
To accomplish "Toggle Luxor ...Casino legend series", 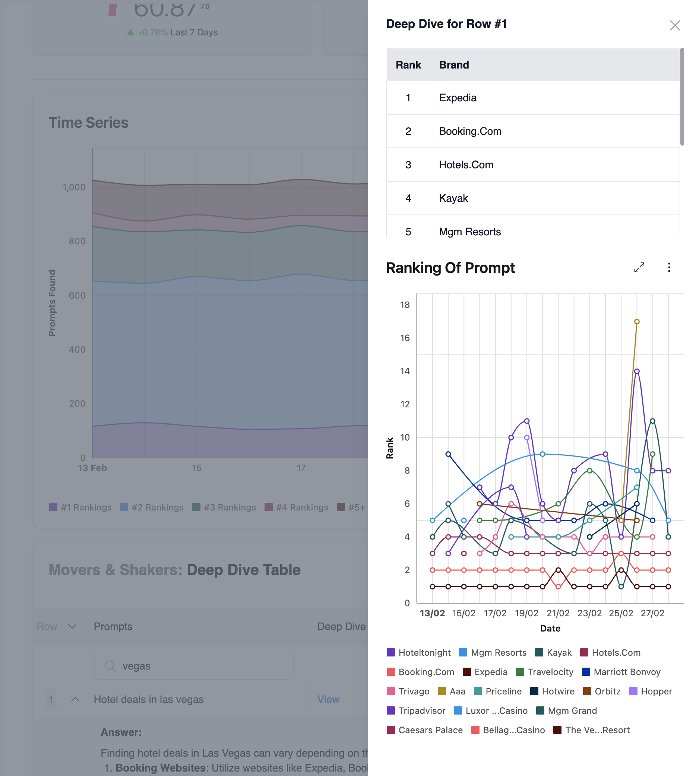I will click(490, 711).
